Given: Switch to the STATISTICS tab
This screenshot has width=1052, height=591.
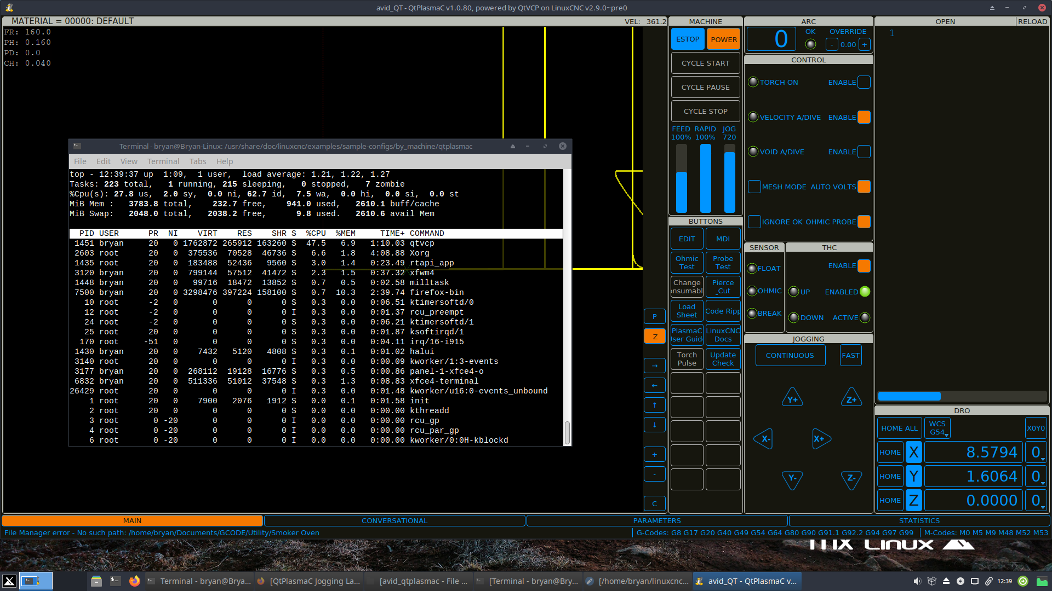Looking at the screenshot, I should 919,520.
